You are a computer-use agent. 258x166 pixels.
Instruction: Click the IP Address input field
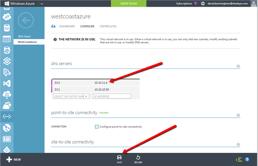tap(112, 96)
